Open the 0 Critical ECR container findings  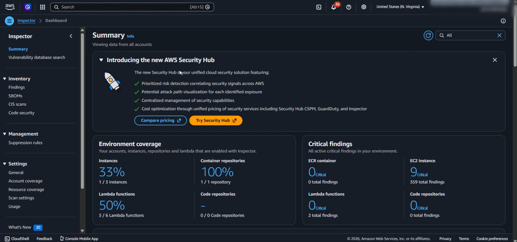317,172
